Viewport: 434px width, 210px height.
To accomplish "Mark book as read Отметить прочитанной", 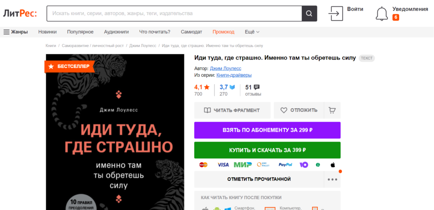I will pos(259,180).
